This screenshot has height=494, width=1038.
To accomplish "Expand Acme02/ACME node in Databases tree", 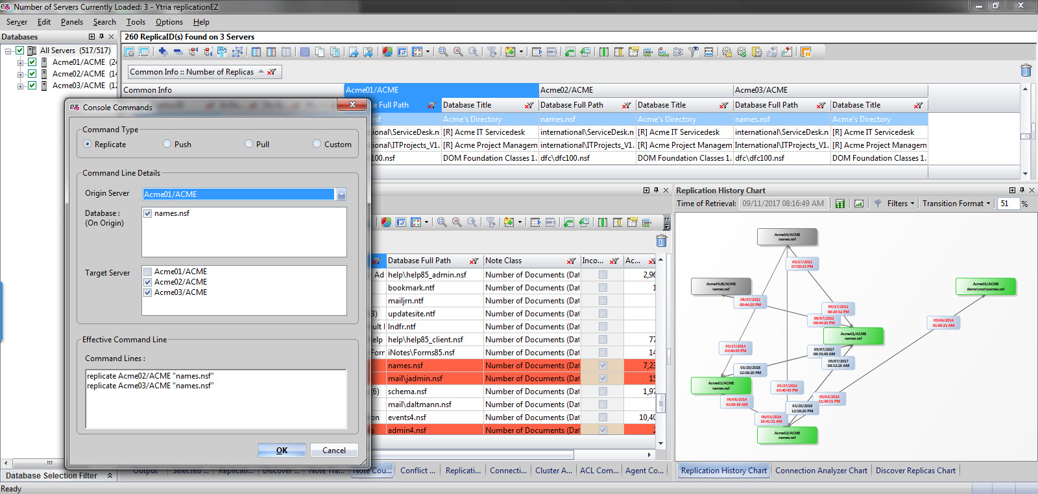I will 20,75.
